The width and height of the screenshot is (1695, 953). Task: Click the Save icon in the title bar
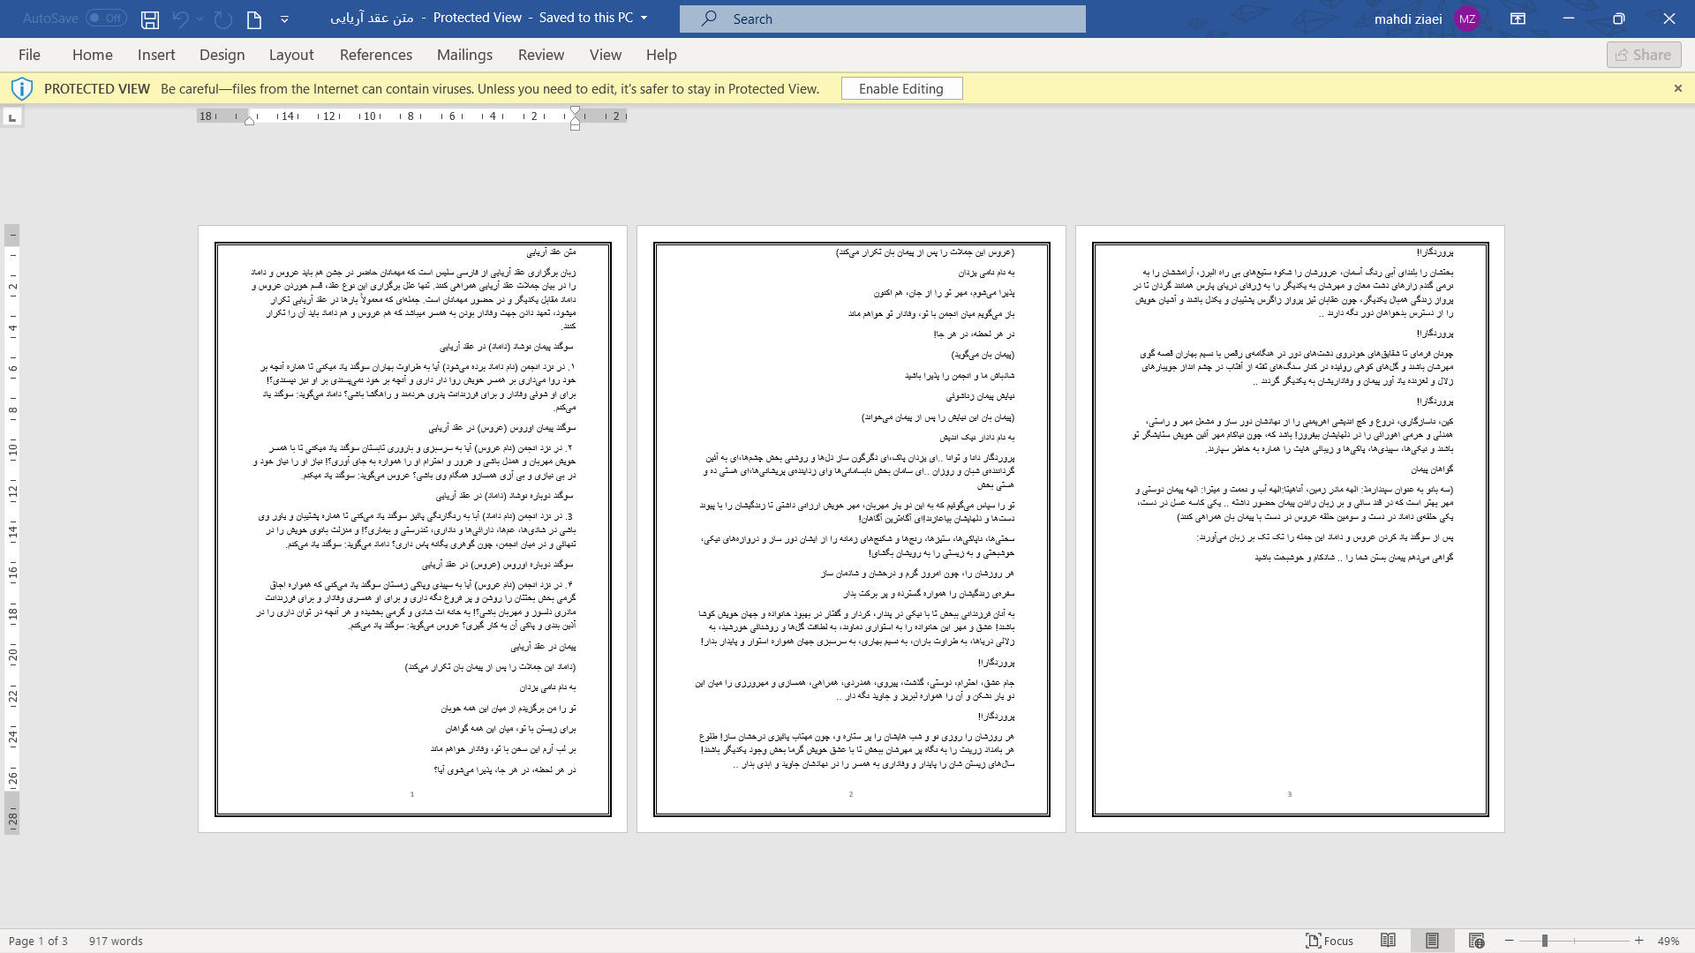tap(150, 19)
